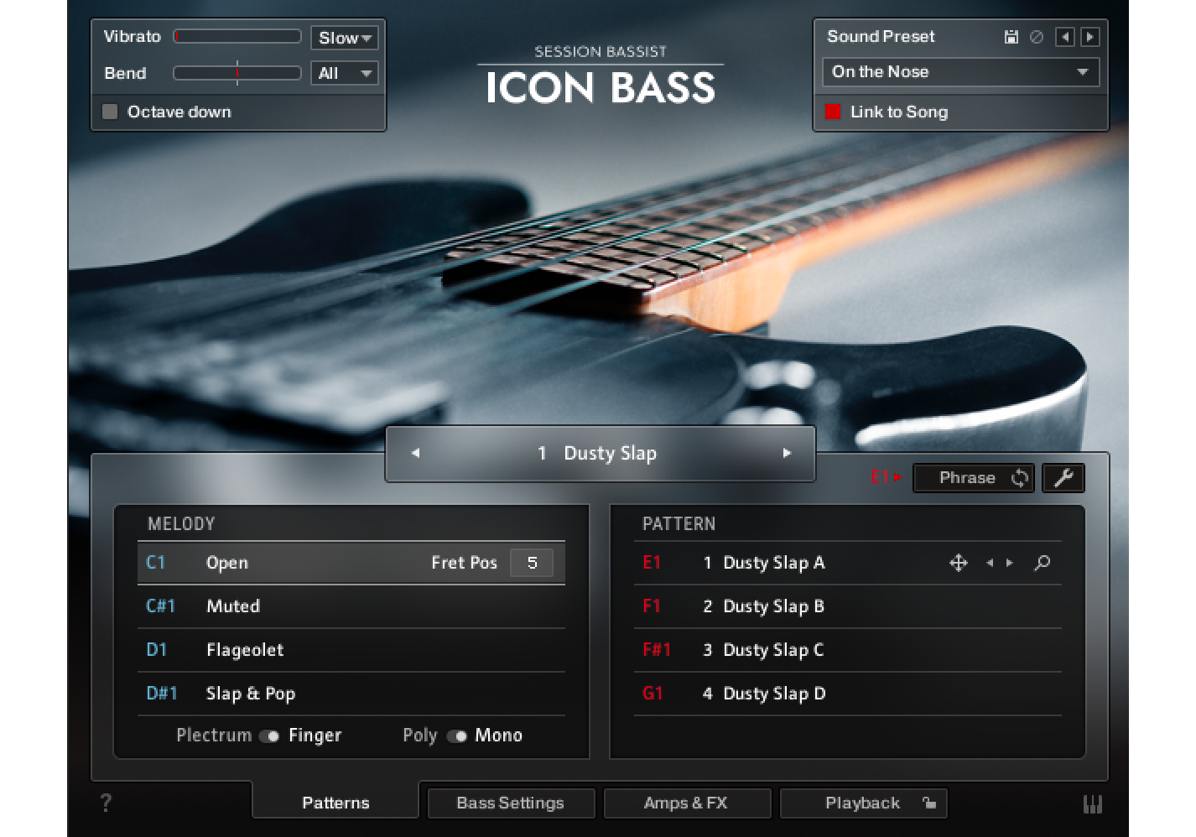The height and width of the screenshot is (837, 1196).
Task: Open the Vibrato speed Slow dropdown
Action: click(x=345, y=38)
